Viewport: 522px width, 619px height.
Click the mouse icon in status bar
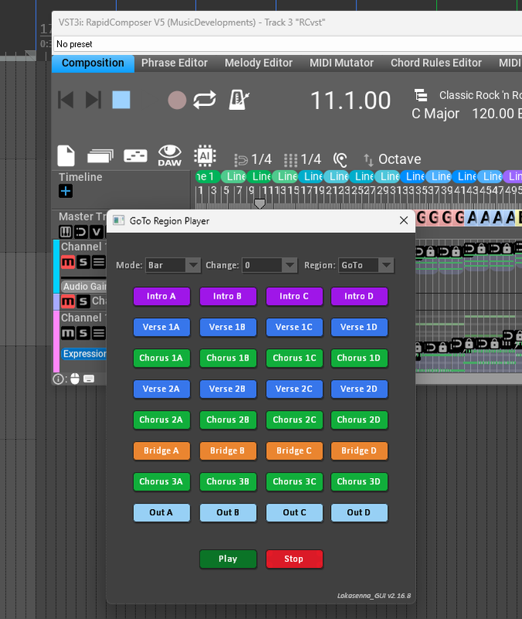(x=74, y=379)
